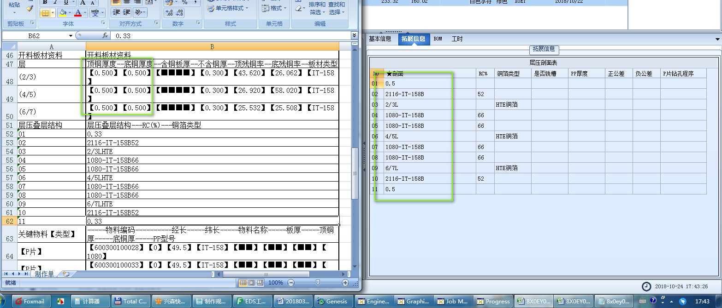Screen dimensions: 722x308
Task: Open 计算器 calculator from the taskbar
Action: click(91, 301)
